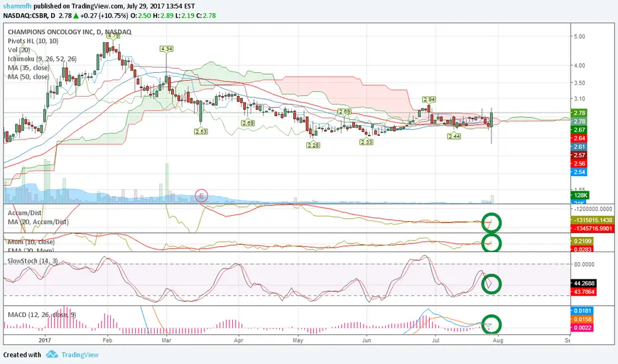This screenshot has width=618, height=364.
Task: Click the pink 0.0022 histogram tag
Action: [582, 328]
